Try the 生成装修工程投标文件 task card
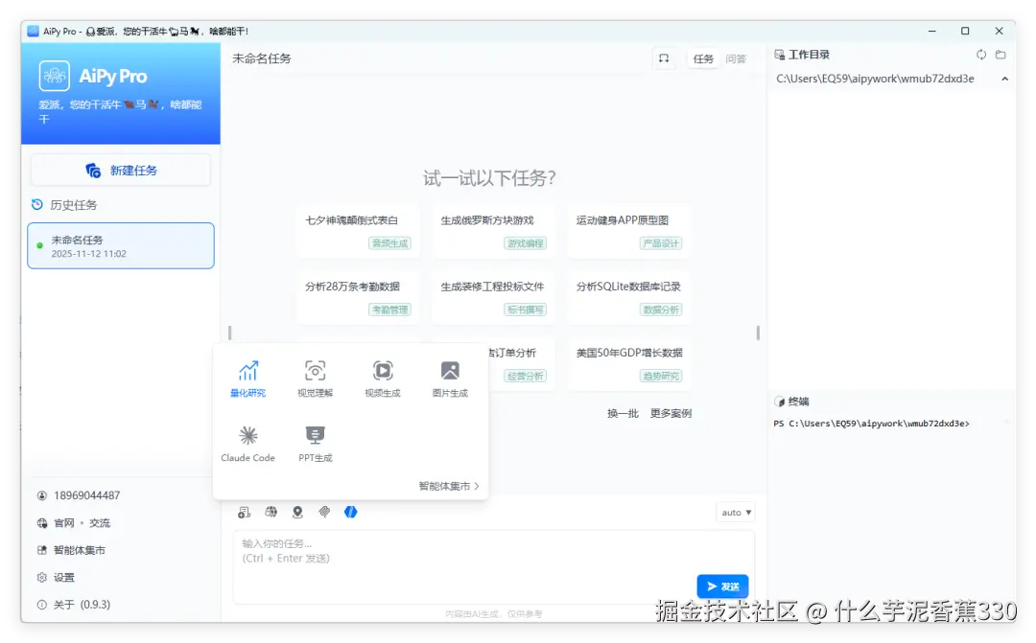1036x643 pixels. point(493,297)
